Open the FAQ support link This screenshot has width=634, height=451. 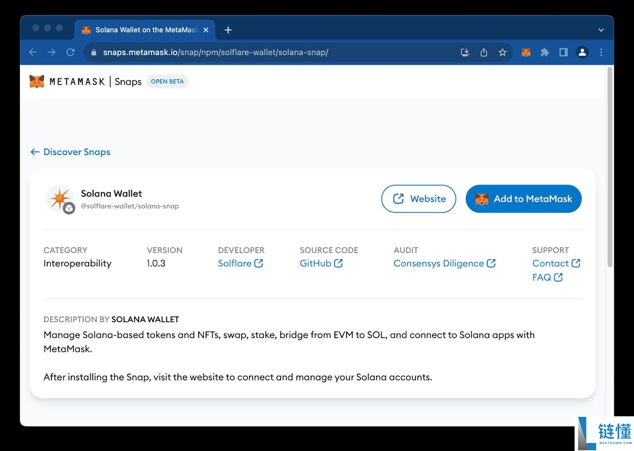[x=547, y=278]
